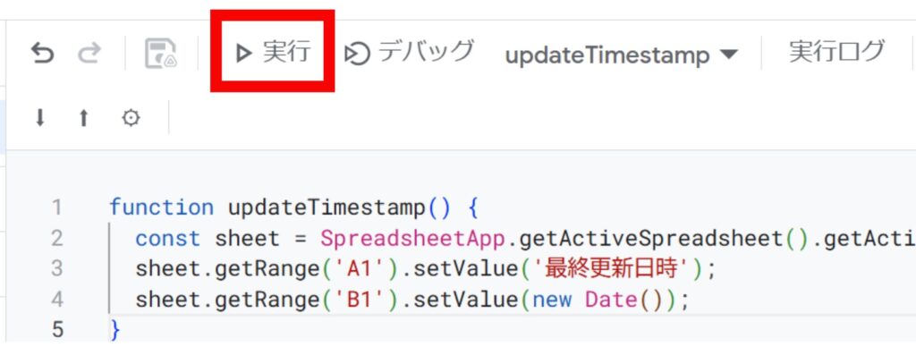The width and height of the screenshot is (916, 347).
Task: Open the 実行ログ execution log
Action: tap(836, 52)
